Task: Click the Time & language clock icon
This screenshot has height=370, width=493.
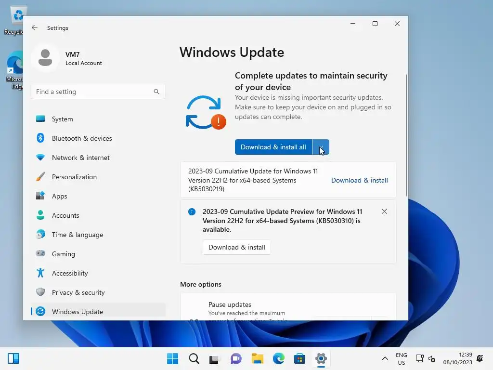Action: tap(40, 235)
